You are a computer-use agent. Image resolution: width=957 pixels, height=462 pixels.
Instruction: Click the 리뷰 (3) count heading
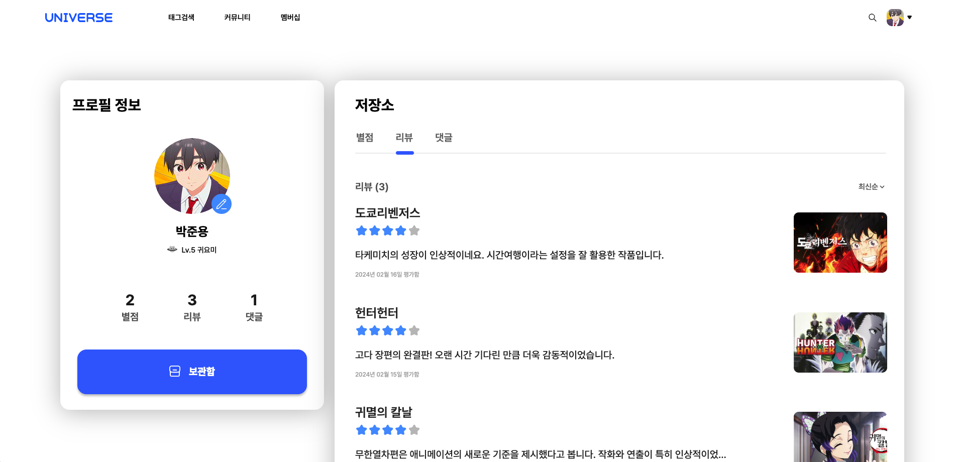click(372, 187)
